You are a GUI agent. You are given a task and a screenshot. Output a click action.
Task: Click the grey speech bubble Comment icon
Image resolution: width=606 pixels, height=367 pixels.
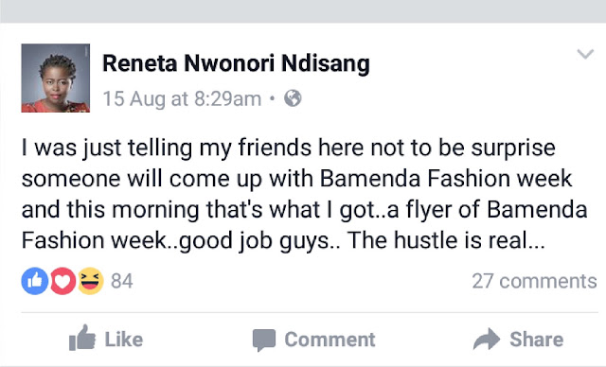(264, 340)
